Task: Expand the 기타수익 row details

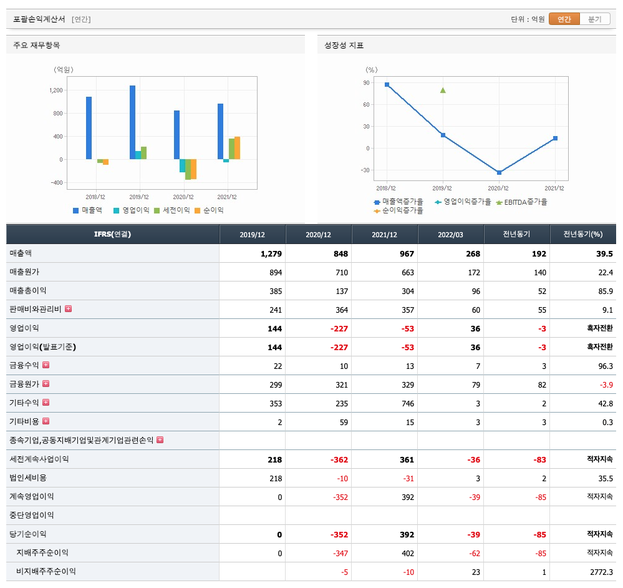Action: 46,403
